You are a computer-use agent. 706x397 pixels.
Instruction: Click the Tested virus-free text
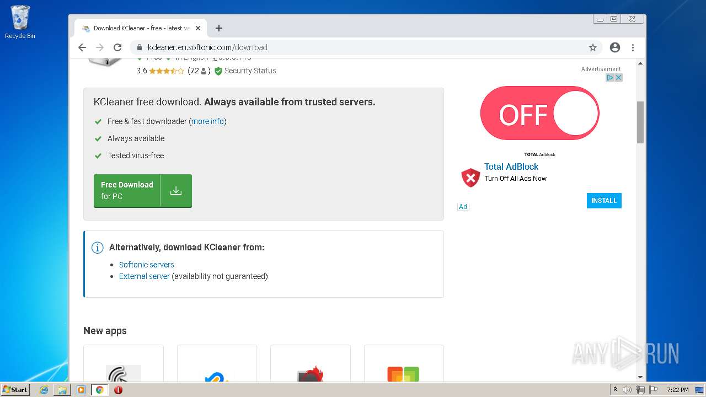pyautogui.click(x=136, y=155)
